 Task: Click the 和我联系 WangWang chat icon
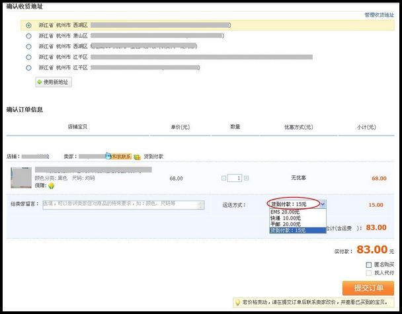[x=118, y=157]
